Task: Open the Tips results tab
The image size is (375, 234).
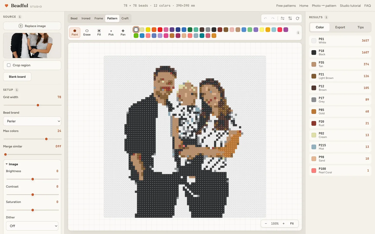Action: (x=360, y=27)
